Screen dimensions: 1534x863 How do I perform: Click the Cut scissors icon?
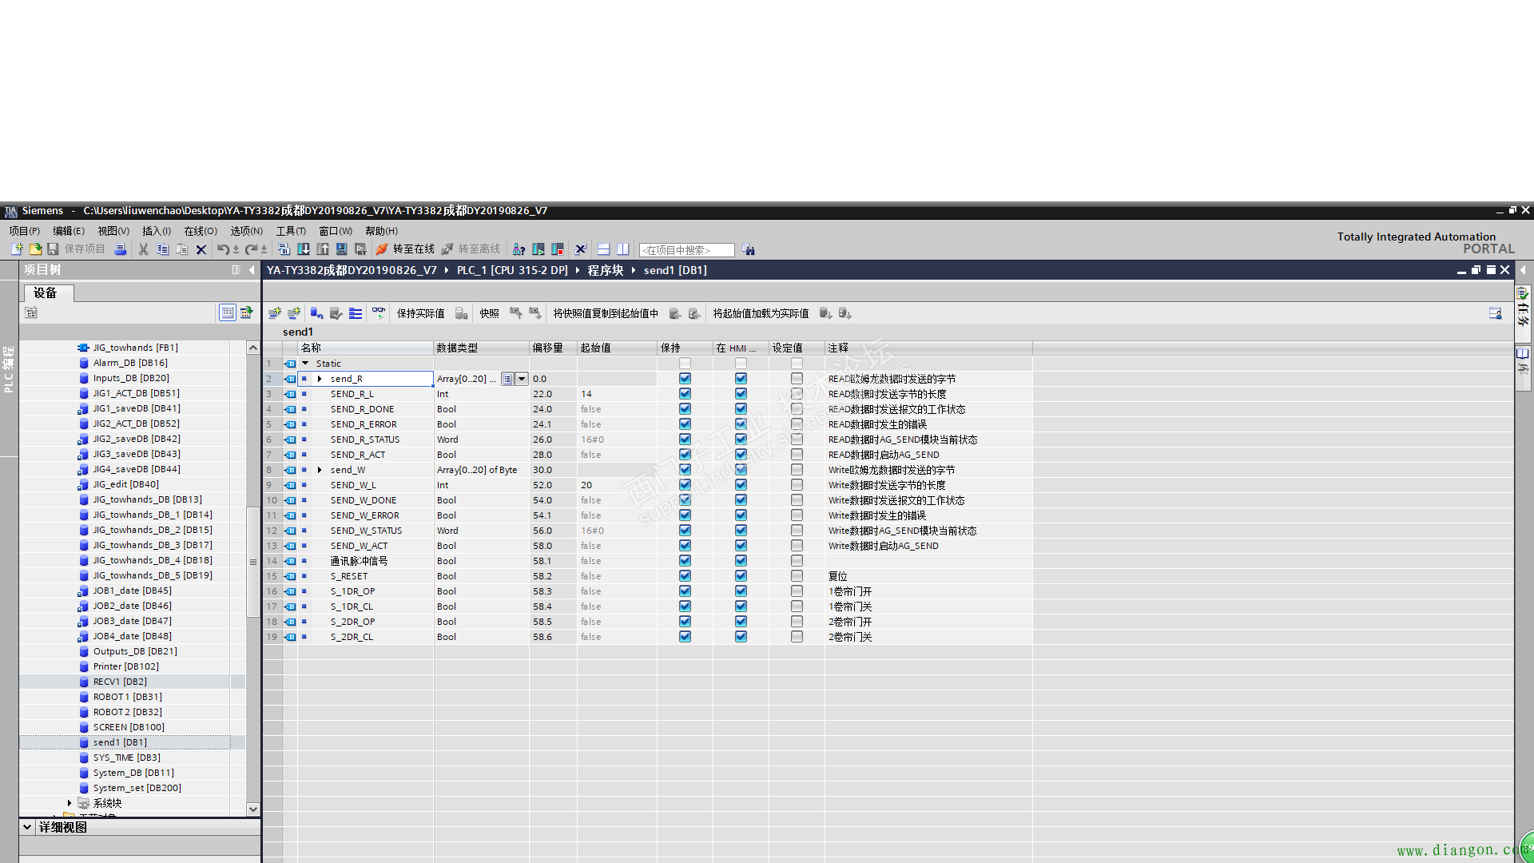(x=143, y=249)
